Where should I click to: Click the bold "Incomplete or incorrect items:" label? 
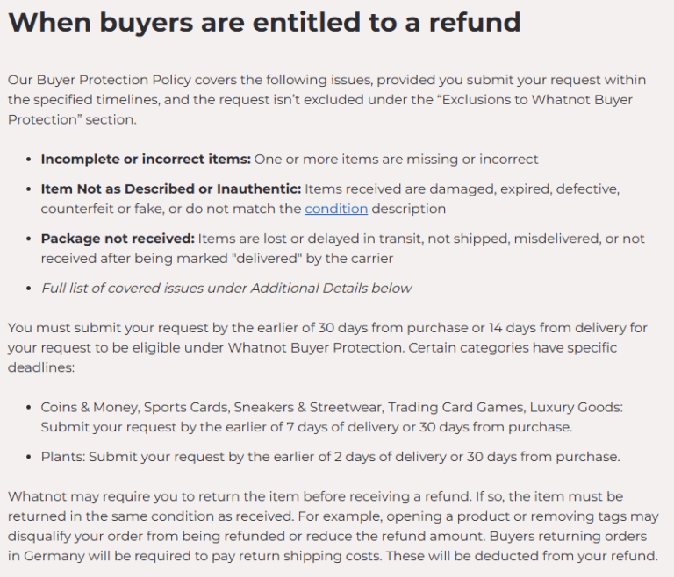pyautogui.click(x=146, y=160)
